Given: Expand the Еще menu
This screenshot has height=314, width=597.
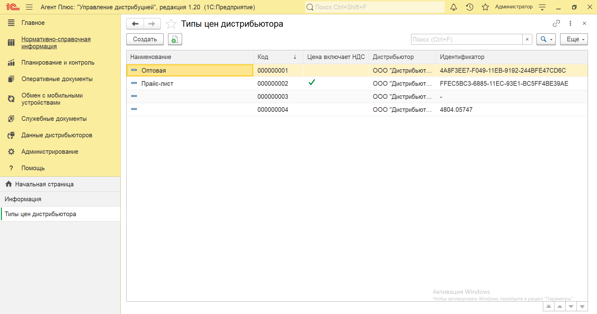Looking at the screenshot, I should [x=574, y=39].
